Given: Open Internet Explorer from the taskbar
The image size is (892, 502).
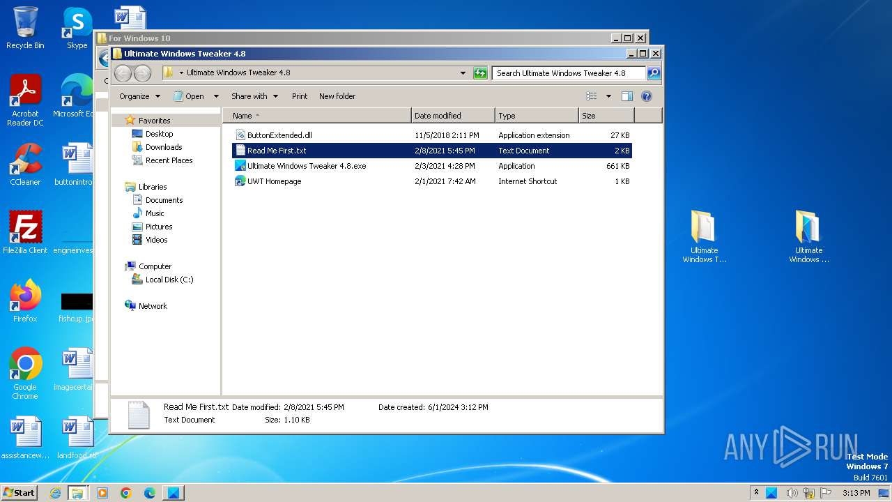Looking at the screenshot, I should tap(56, 493).
